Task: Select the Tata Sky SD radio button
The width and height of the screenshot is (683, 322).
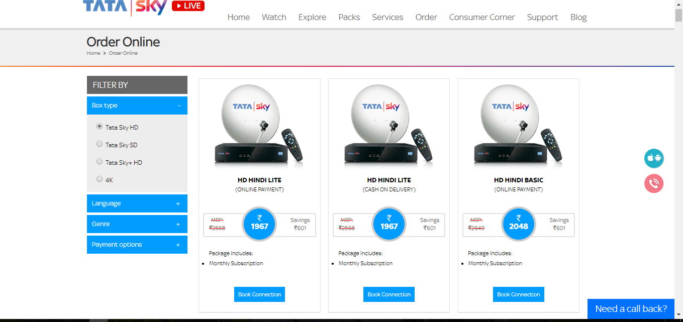Action: [x=100, y=144]
